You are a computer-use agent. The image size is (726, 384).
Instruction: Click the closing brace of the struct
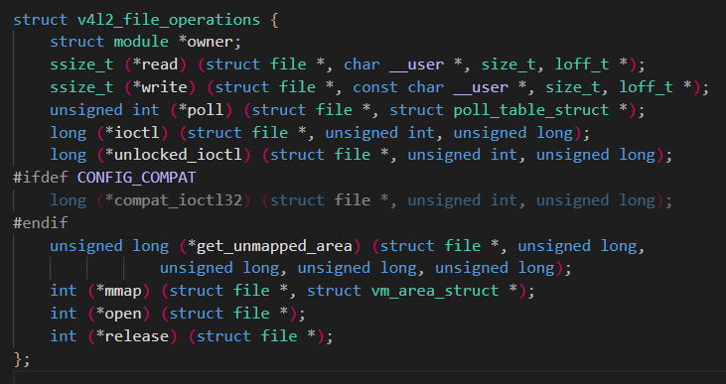(18, 359)
